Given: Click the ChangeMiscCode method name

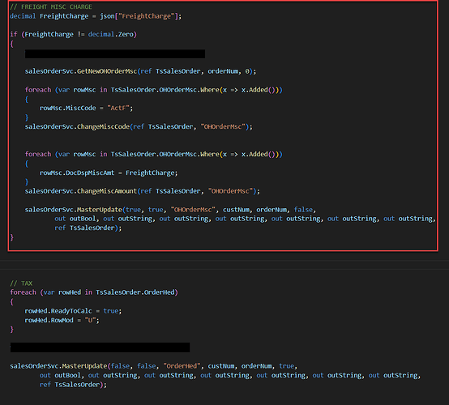Looking at the screenshot, I should tap(103, 126).
